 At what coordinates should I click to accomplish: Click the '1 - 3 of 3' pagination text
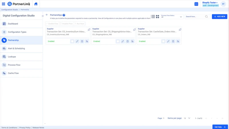pos(199,118)
